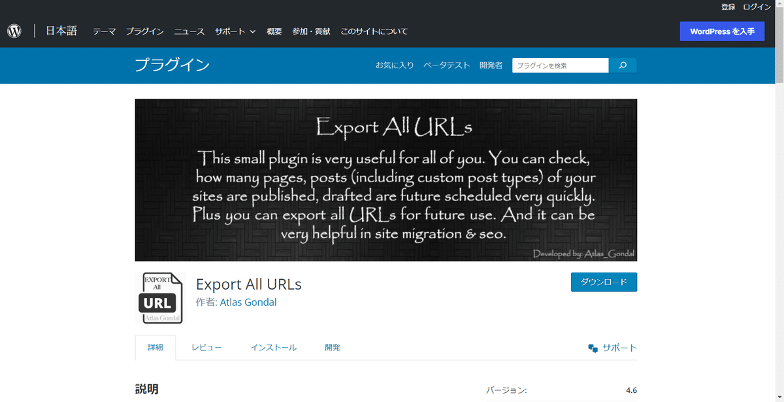
Task: Switch to the レビュー tab
Action: coord(206,347)
